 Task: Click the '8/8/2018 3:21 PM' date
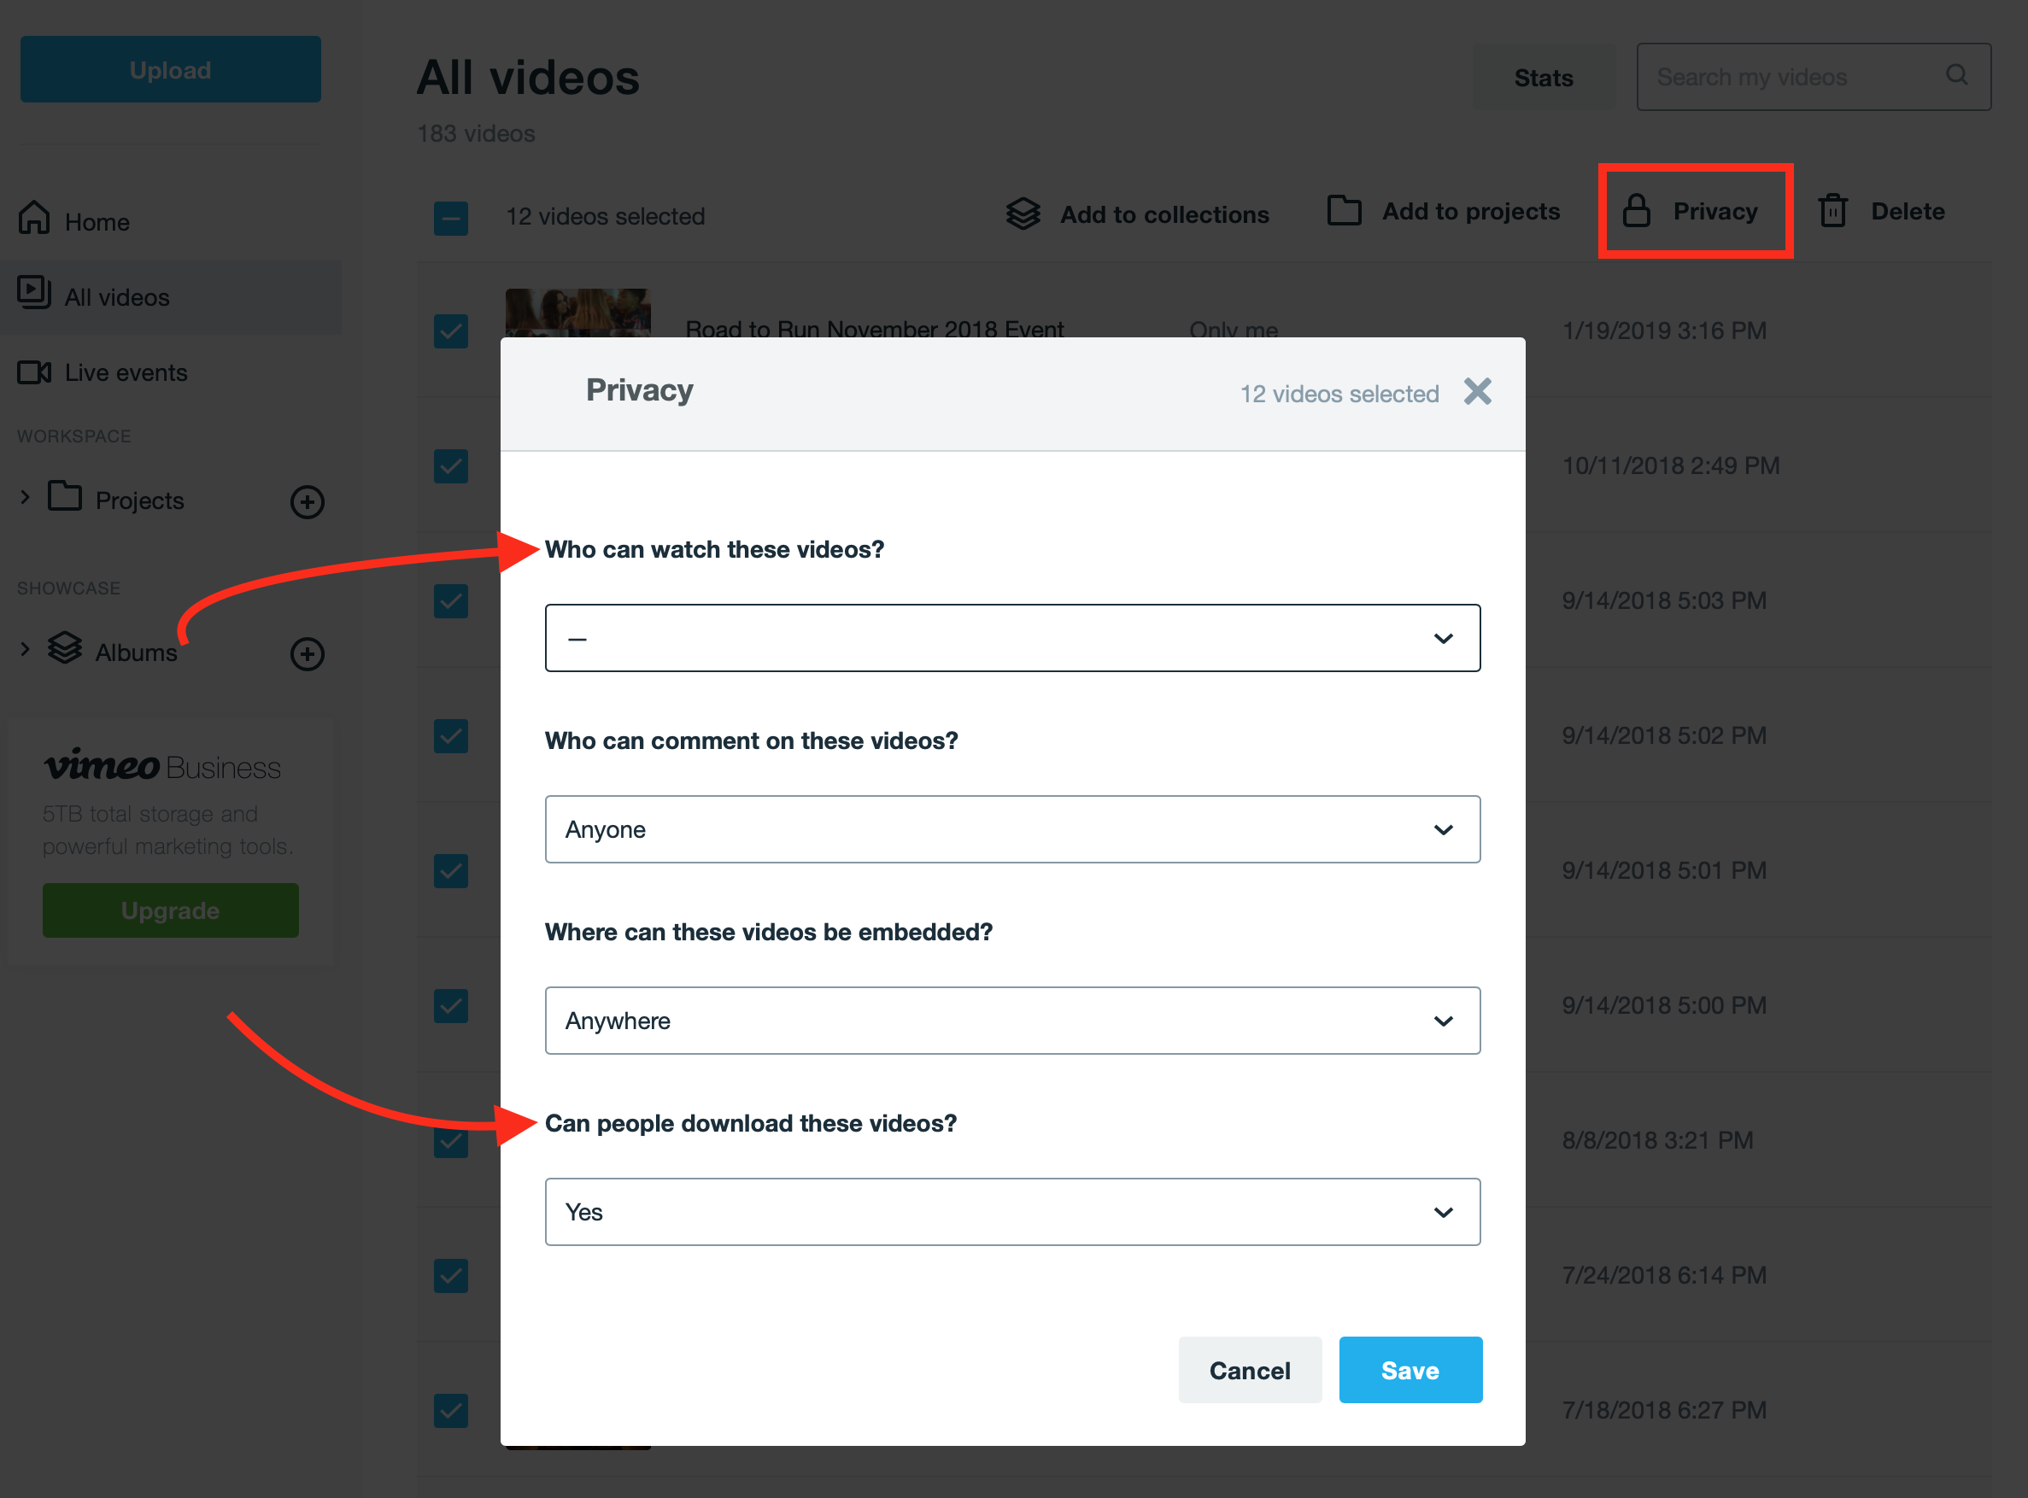click(1657, 1141)
